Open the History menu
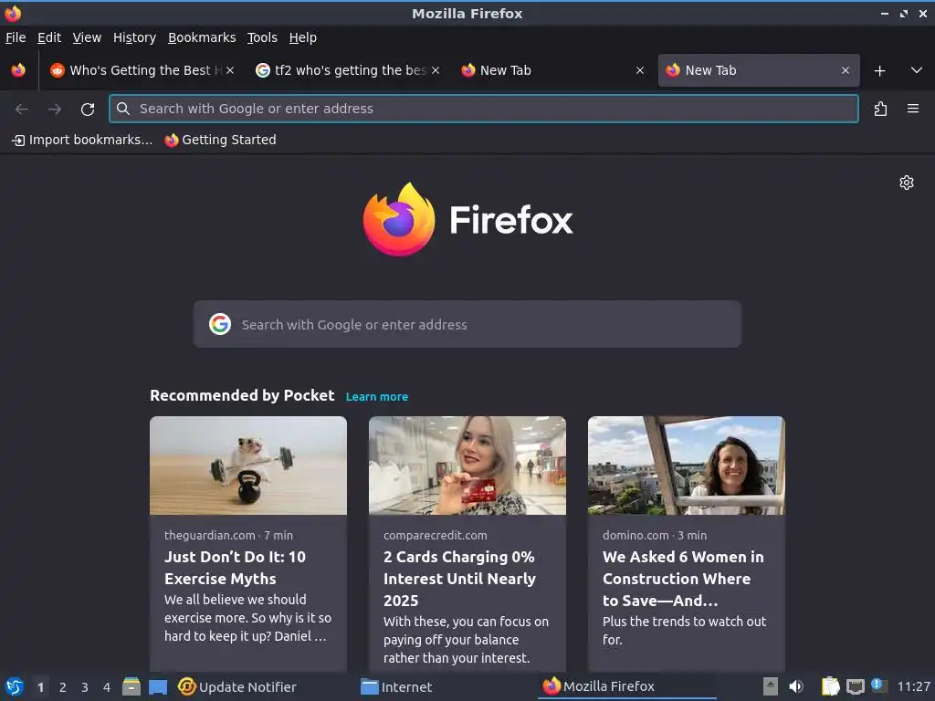This screenshot has width=935, height=701. click(134, 37)
